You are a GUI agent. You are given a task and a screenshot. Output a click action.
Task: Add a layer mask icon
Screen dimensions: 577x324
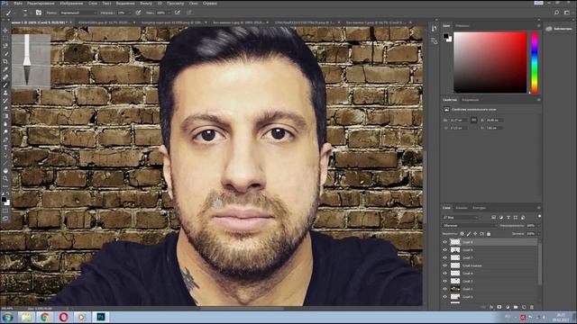point(499,307)
